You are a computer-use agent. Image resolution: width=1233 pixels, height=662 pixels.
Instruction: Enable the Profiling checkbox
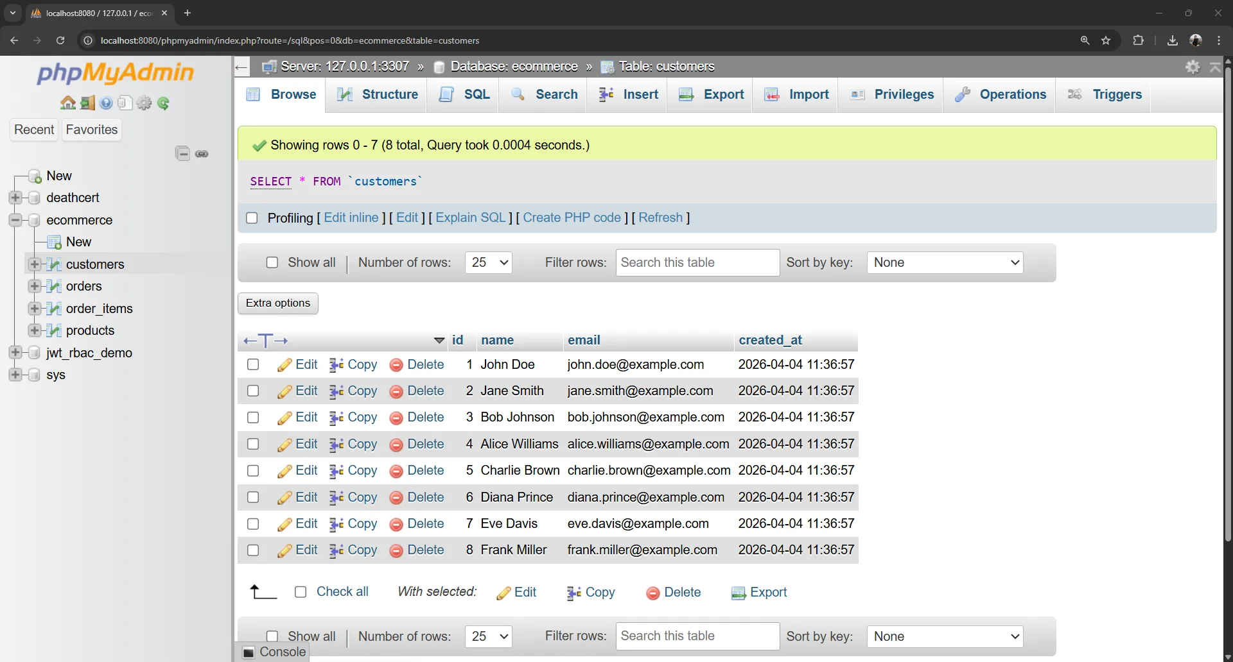pyautogui.click(x=252, y=218)
